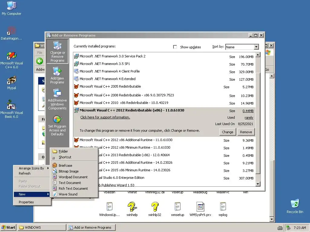Switch to Add or Remove Programs taskbar button

pos(91,227)
